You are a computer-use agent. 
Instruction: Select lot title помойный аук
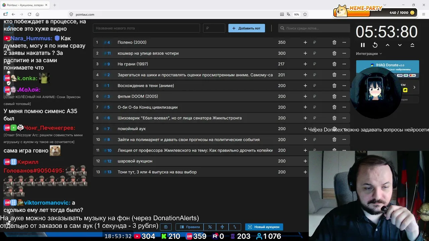[x=132, y=129]
